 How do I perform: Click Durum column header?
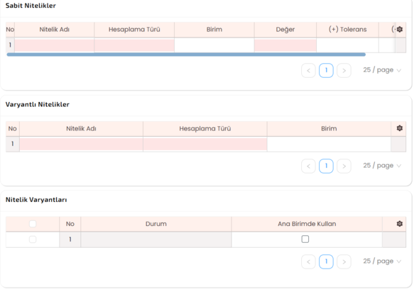click(x=156, y=224)
